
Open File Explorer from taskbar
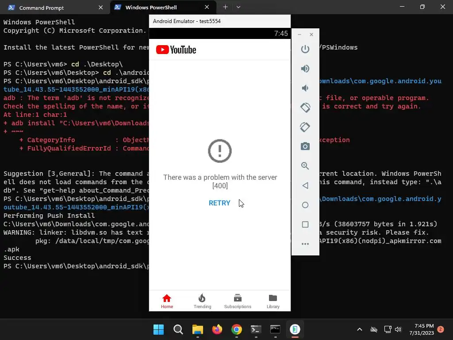(198, 329)
